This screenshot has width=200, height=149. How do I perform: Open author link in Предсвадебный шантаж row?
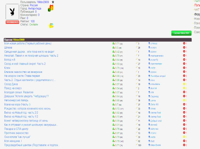156,145
